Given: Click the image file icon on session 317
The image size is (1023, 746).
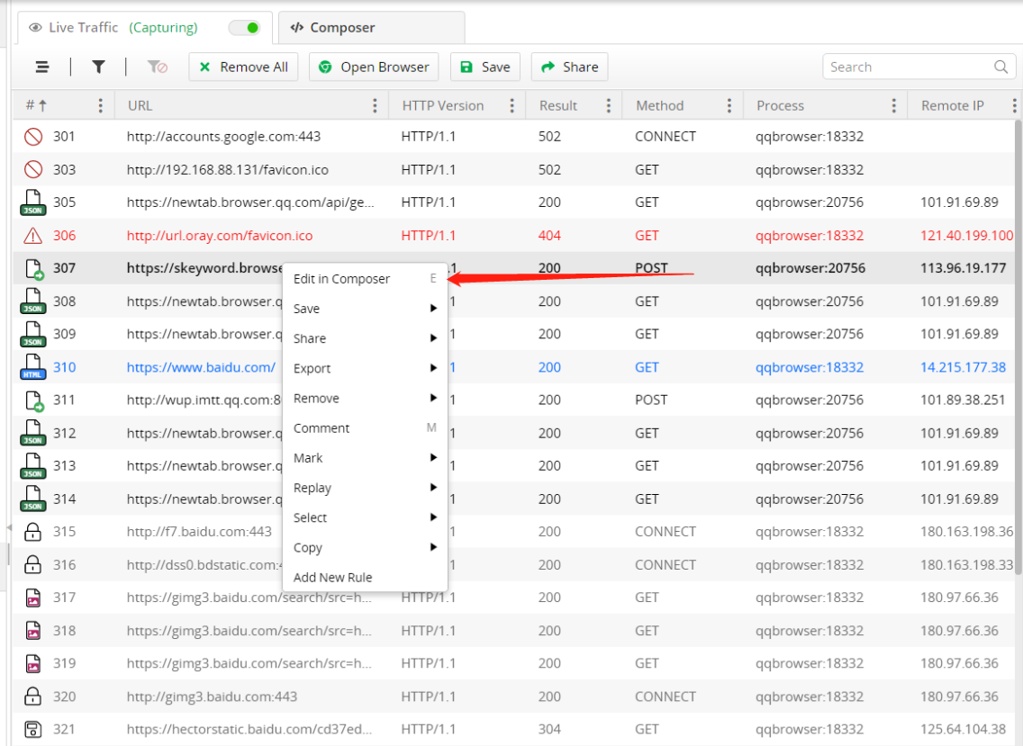Looking at the screenshot, I should click(33, 598).
